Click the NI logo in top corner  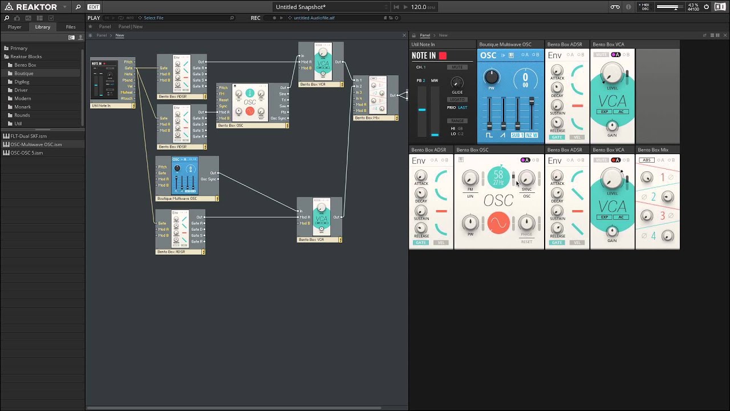720,7
